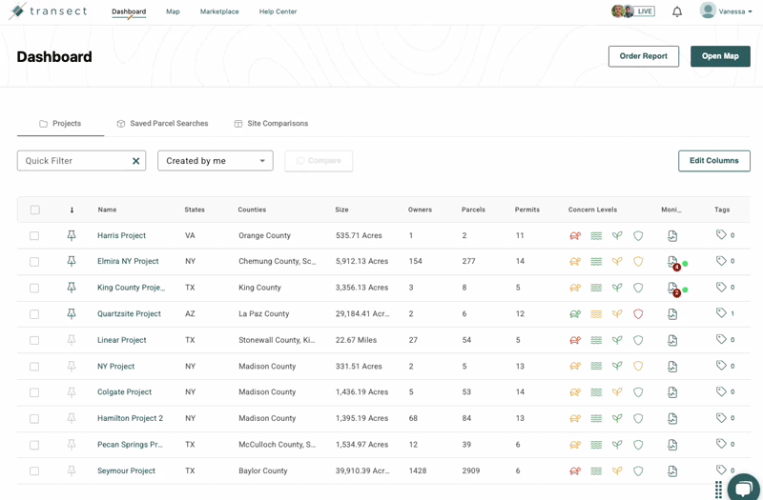The height and width of the screenshot is (500, 763).
Task: Select the Quartzsite Project checkbox
Action: point(34,314)
